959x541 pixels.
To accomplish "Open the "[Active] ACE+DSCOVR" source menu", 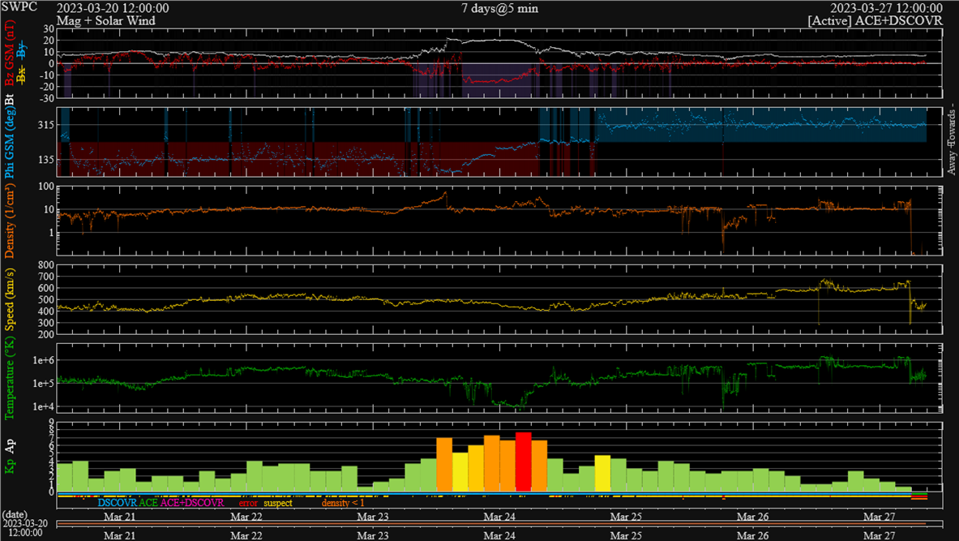I will coord(875,20).
